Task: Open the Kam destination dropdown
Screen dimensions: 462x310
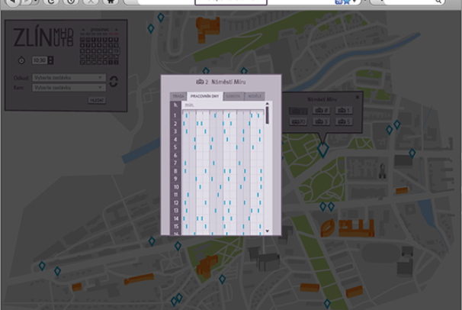Action: pyautogui.click(x=69, y=87)
